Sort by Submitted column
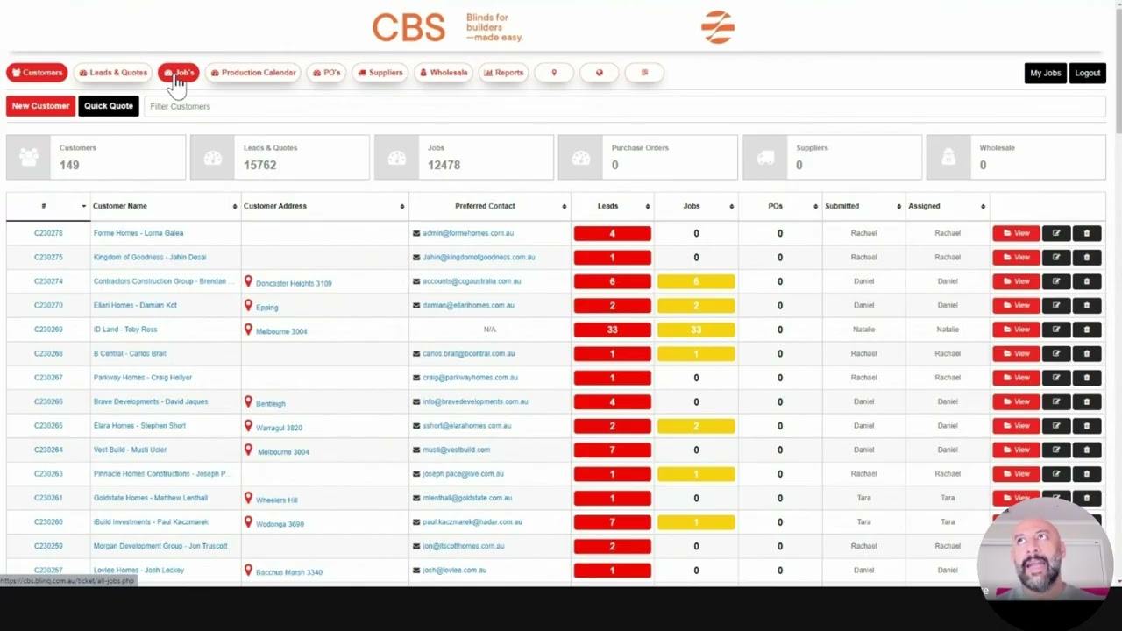The image size is (1122, 631). (x=898, y=206)
